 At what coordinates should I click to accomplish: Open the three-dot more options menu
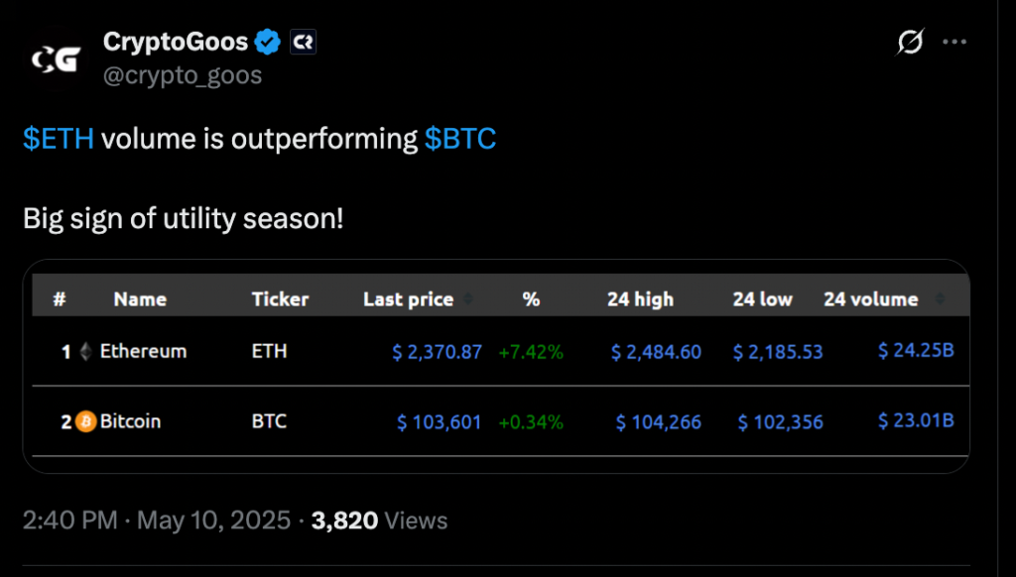954,43
